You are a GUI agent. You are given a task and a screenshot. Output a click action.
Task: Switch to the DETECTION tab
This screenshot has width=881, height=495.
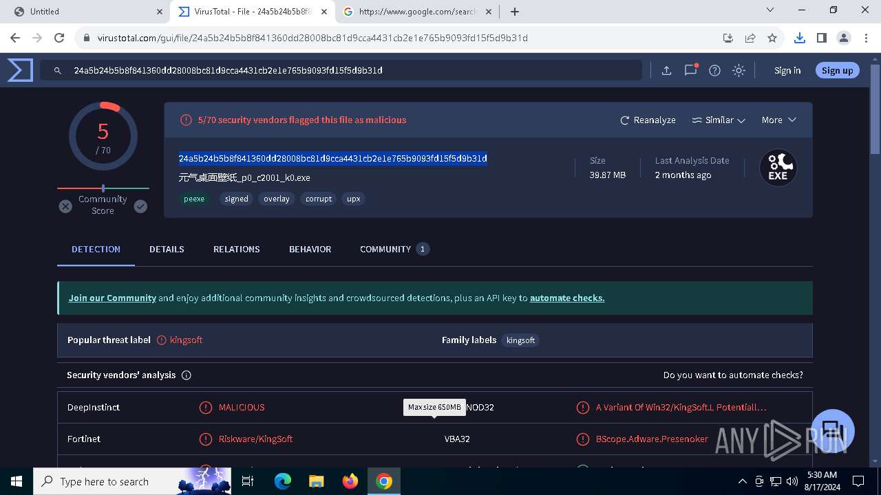click(96, 249)
